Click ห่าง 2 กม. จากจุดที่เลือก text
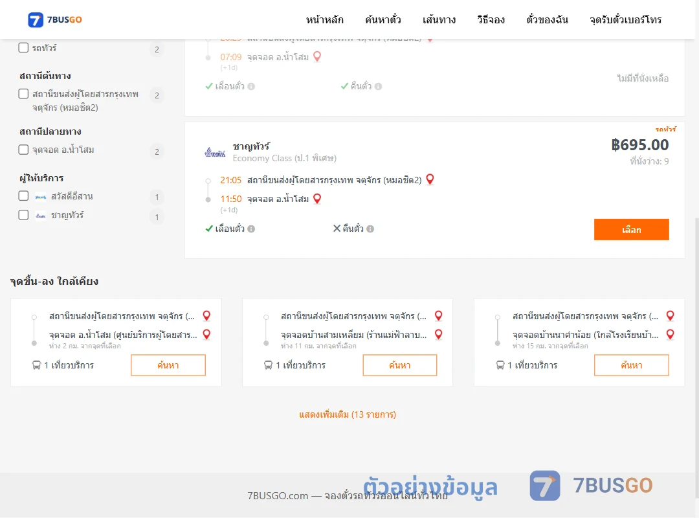The height and width of the screenshot is (518, 699). pyautogui.click(x=85, y=346)
